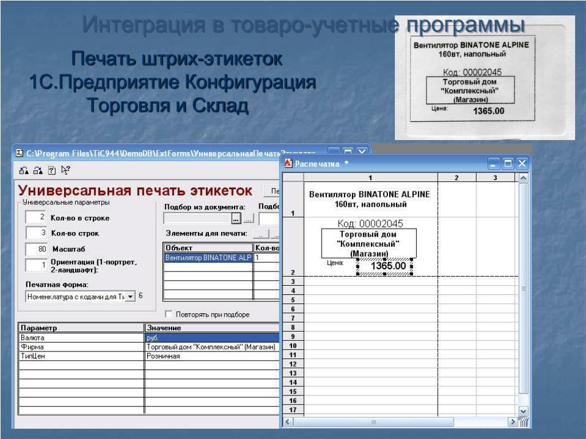Click the horizontal scrollbar thumb in Распечатка
586x439 pixels.
373,422
